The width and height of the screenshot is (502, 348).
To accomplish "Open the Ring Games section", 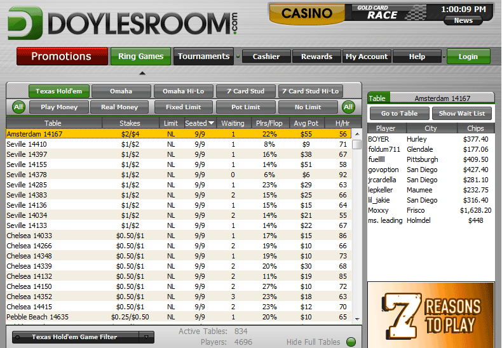I will [x=140, y=57].
